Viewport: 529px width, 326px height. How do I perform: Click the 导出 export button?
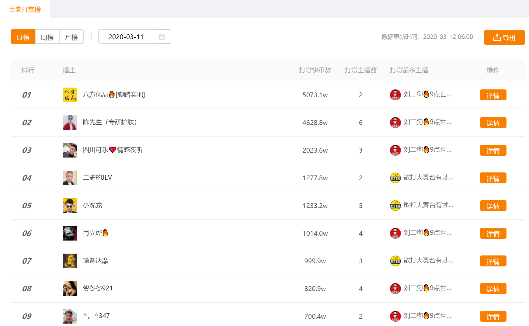click(504, 37)
